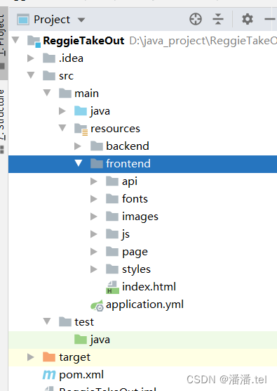Click the page folder icon

tap(112, 252)
